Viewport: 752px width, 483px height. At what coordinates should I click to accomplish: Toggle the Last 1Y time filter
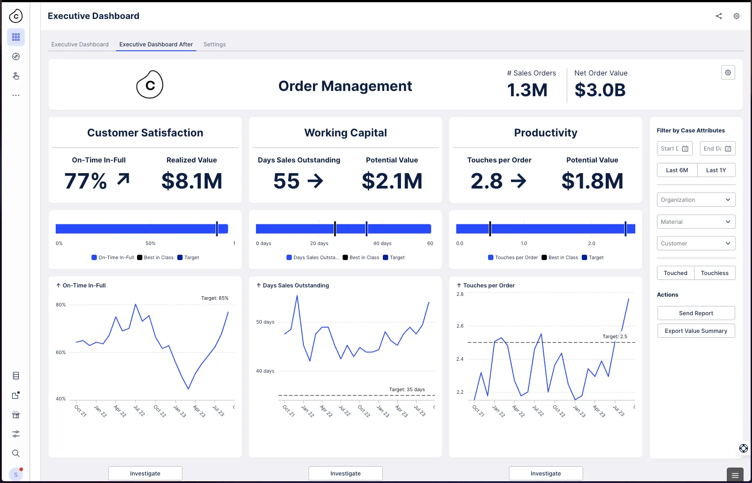[x=716, y=170]
